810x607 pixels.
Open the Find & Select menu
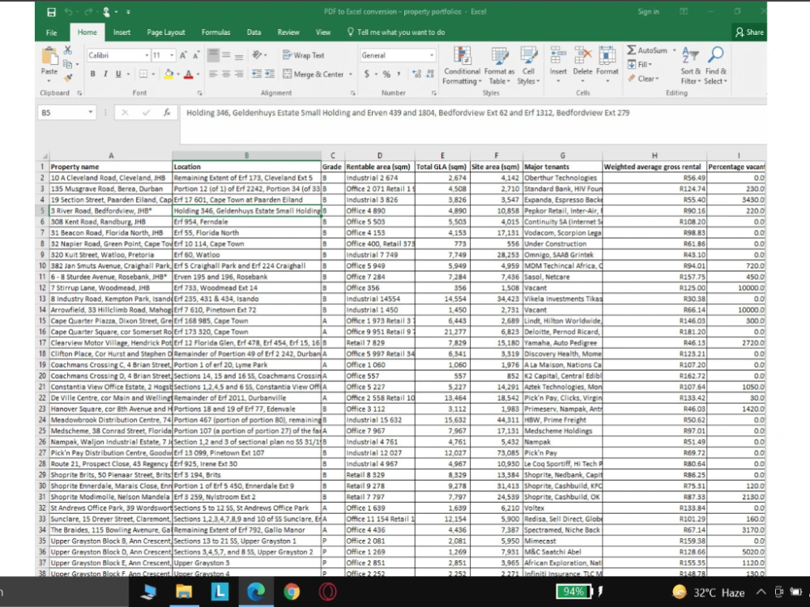pyautogui.click(x=715, y=66)
